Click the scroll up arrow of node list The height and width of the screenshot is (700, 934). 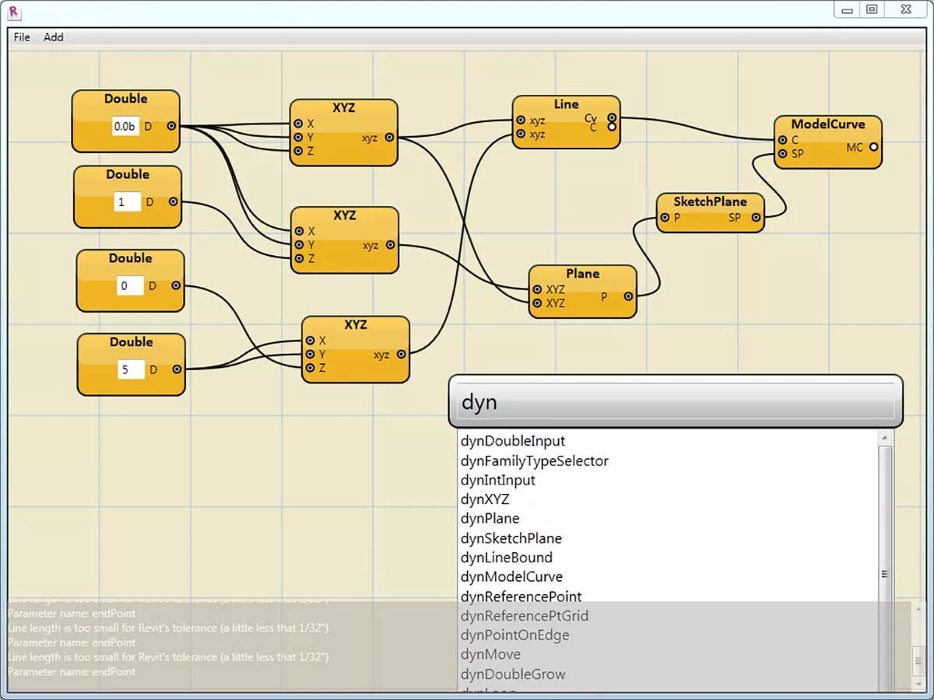click(x=884, y=439)
